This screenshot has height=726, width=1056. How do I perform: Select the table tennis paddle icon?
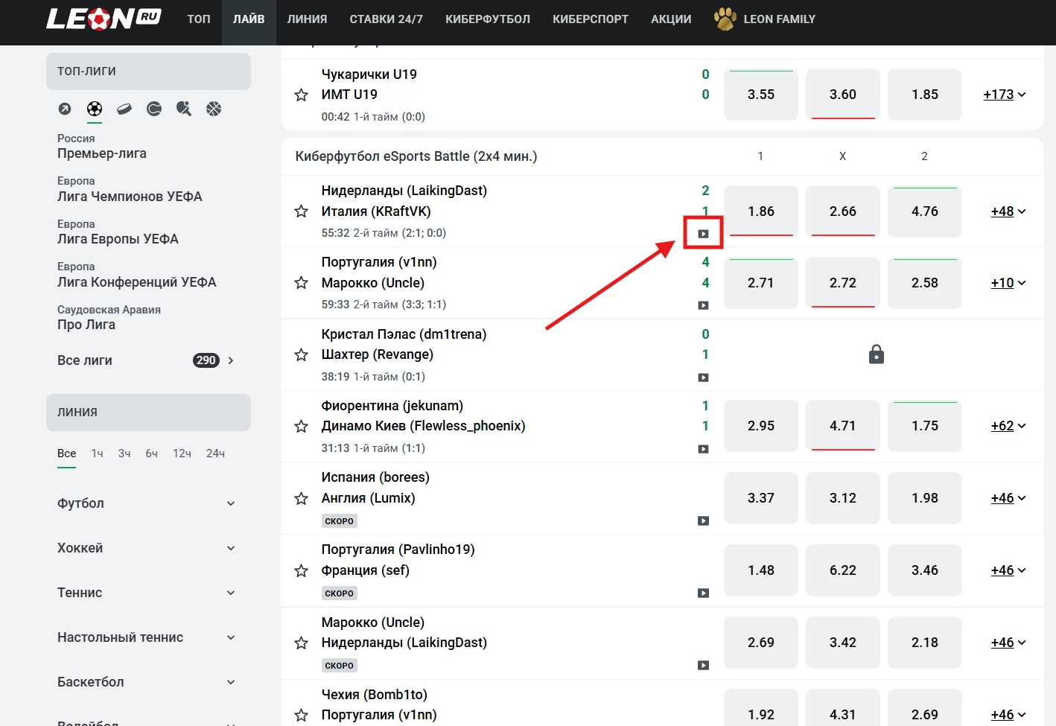(184, 109)
